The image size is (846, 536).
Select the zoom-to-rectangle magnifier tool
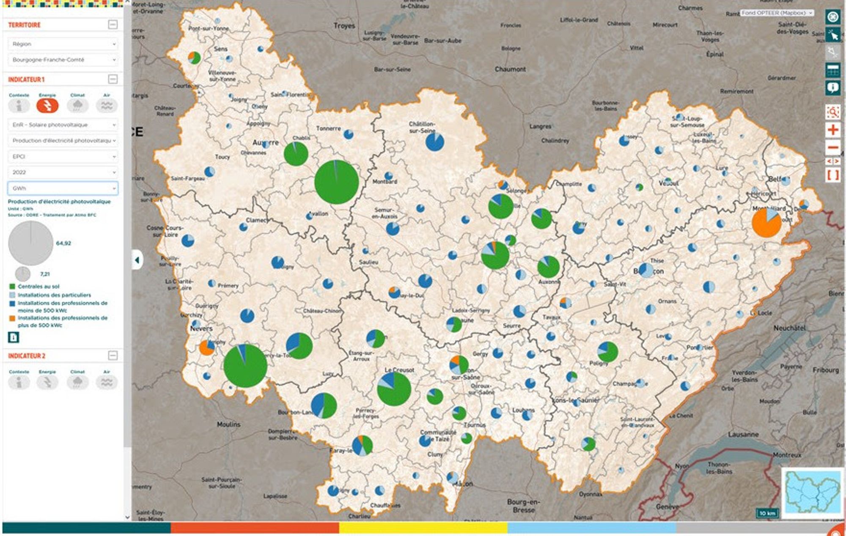pyautogui.click(x=832, y=112)
